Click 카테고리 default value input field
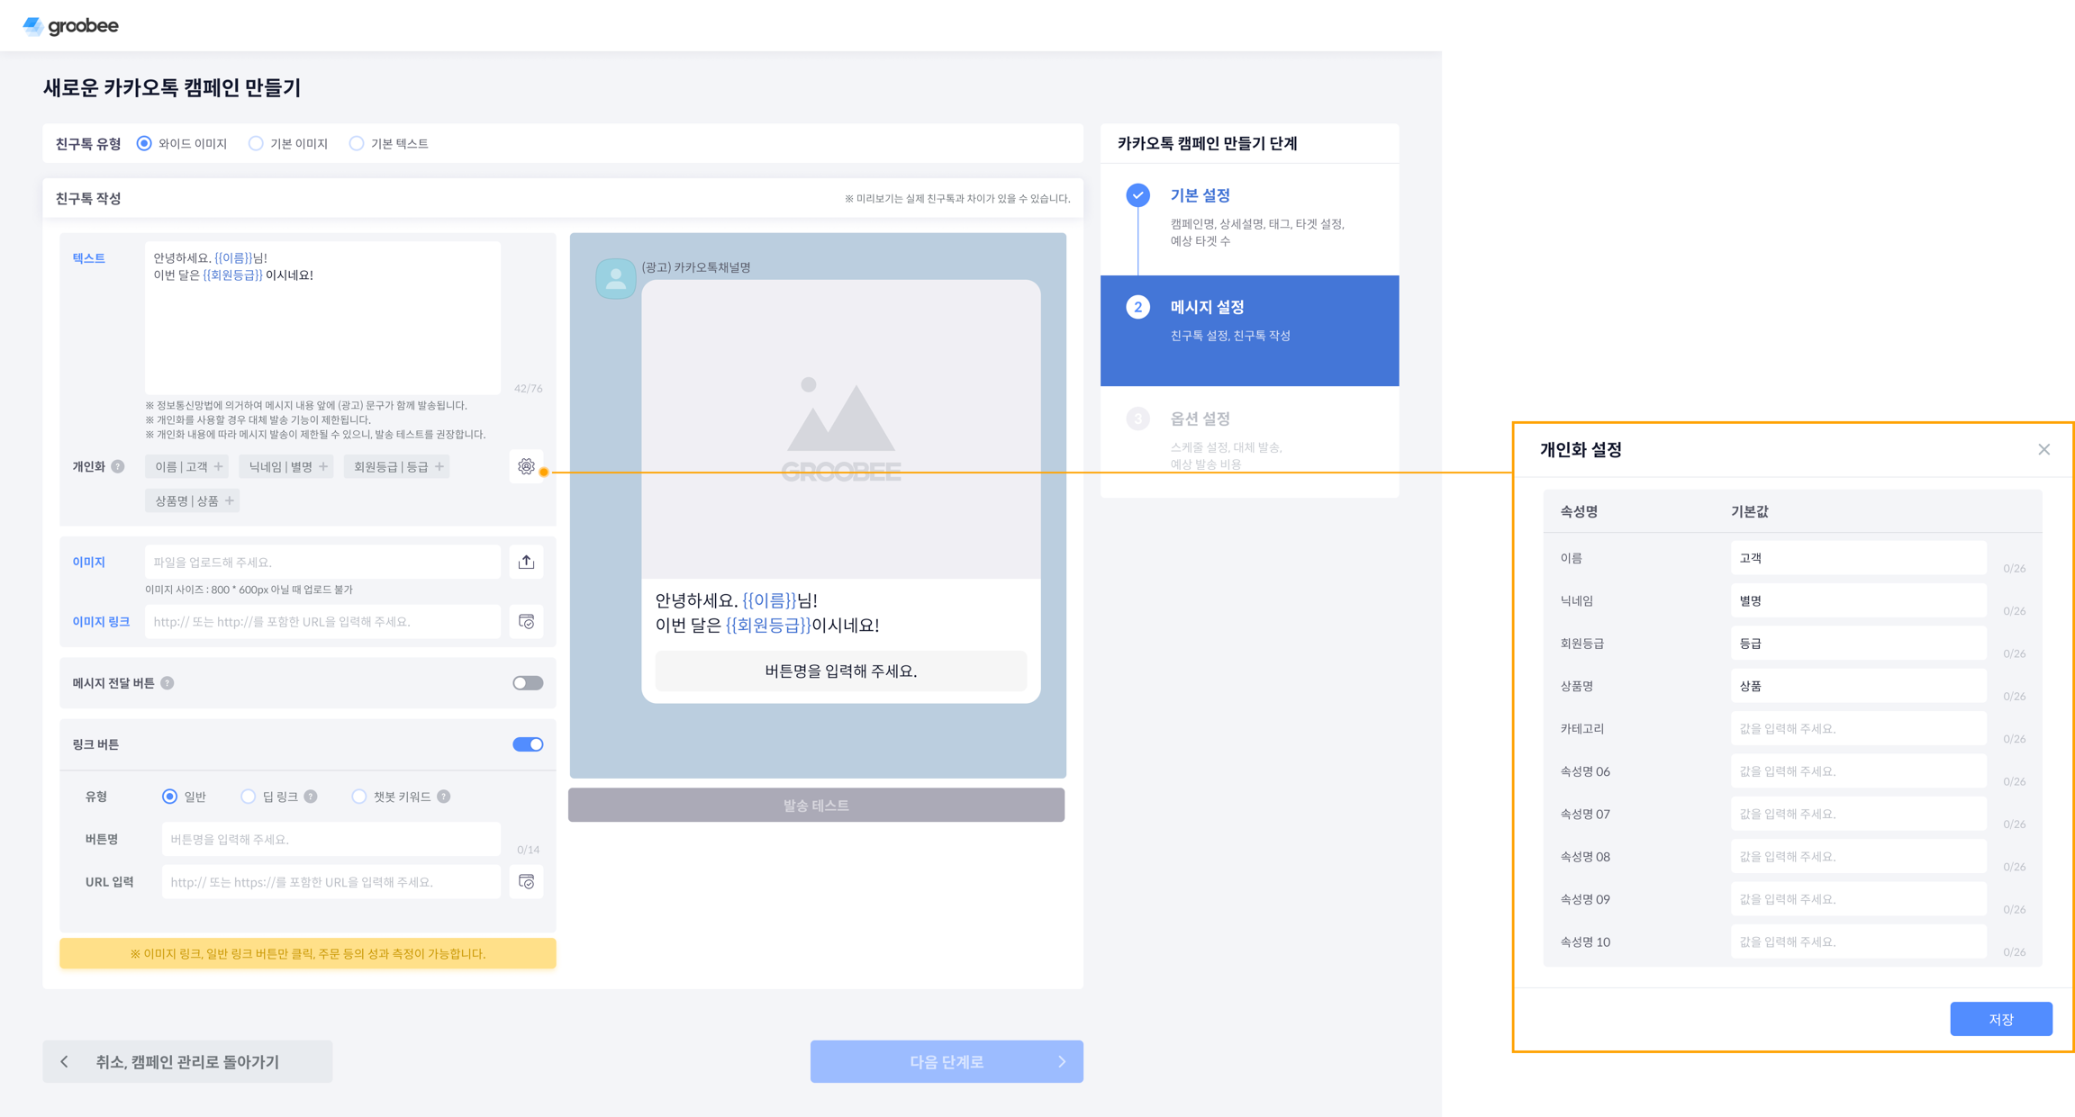The height and width of the screenshot is (1117, 2075). click(1857, 728)
